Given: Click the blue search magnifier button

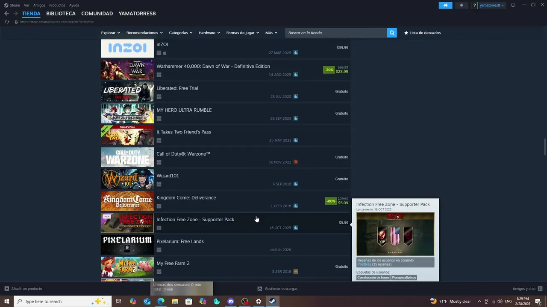Looking at the screenshot, I should pyautogui.click(x=392, y=33).
